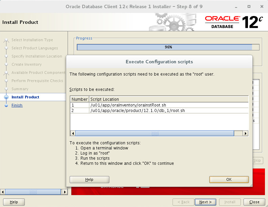
Task: Click 'Log in as "root"' instruction text
Action: pos(95,153)
